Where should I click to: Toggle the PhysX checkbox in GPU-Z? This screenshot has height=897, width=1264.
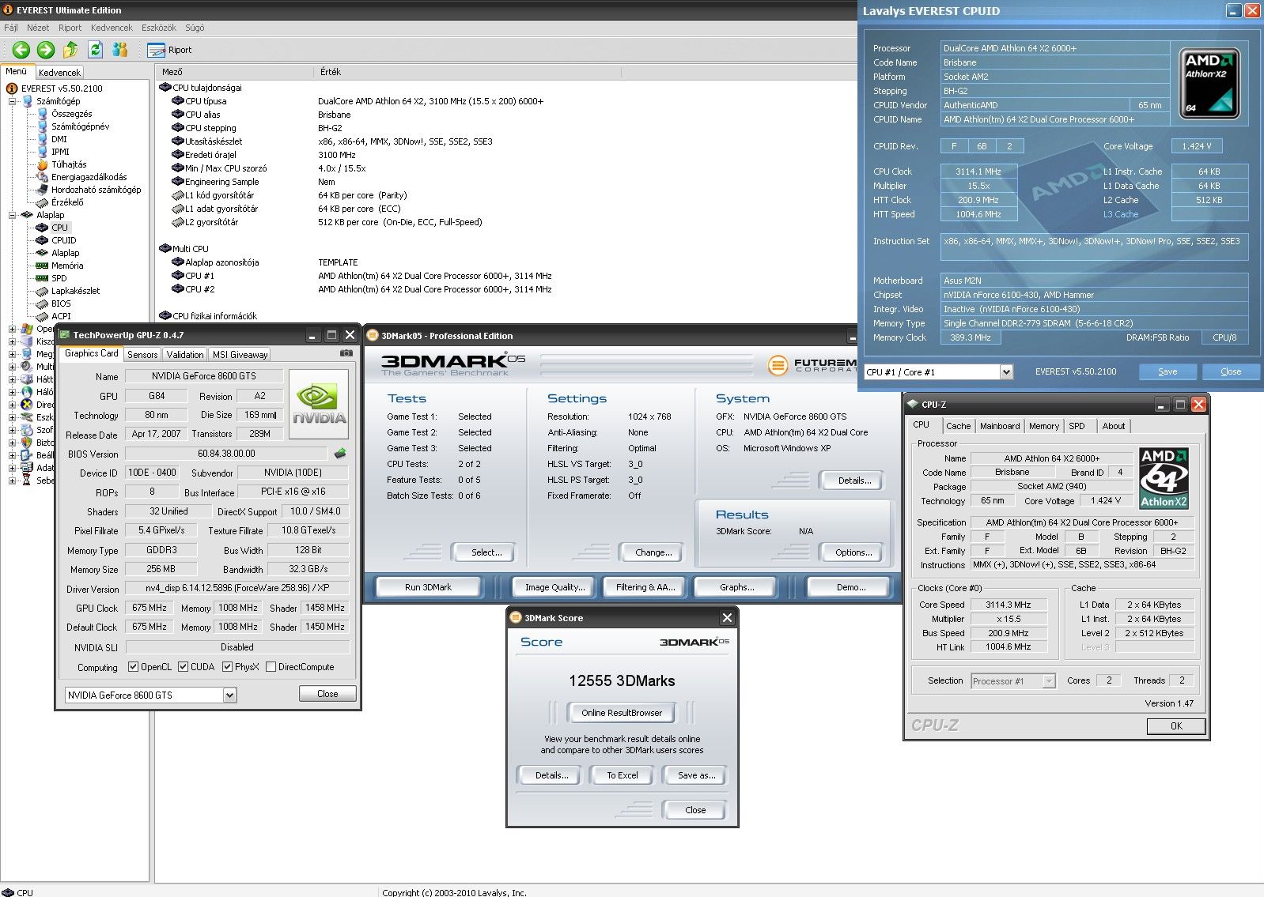click(227, 667)
